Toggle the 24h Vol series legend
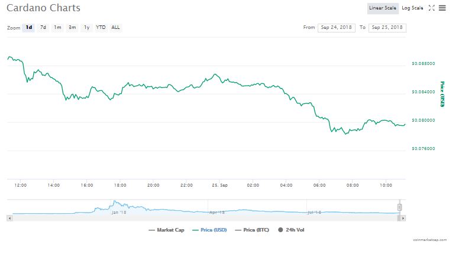Viewport: 462px width, 254px height. (x=291, y=230)
